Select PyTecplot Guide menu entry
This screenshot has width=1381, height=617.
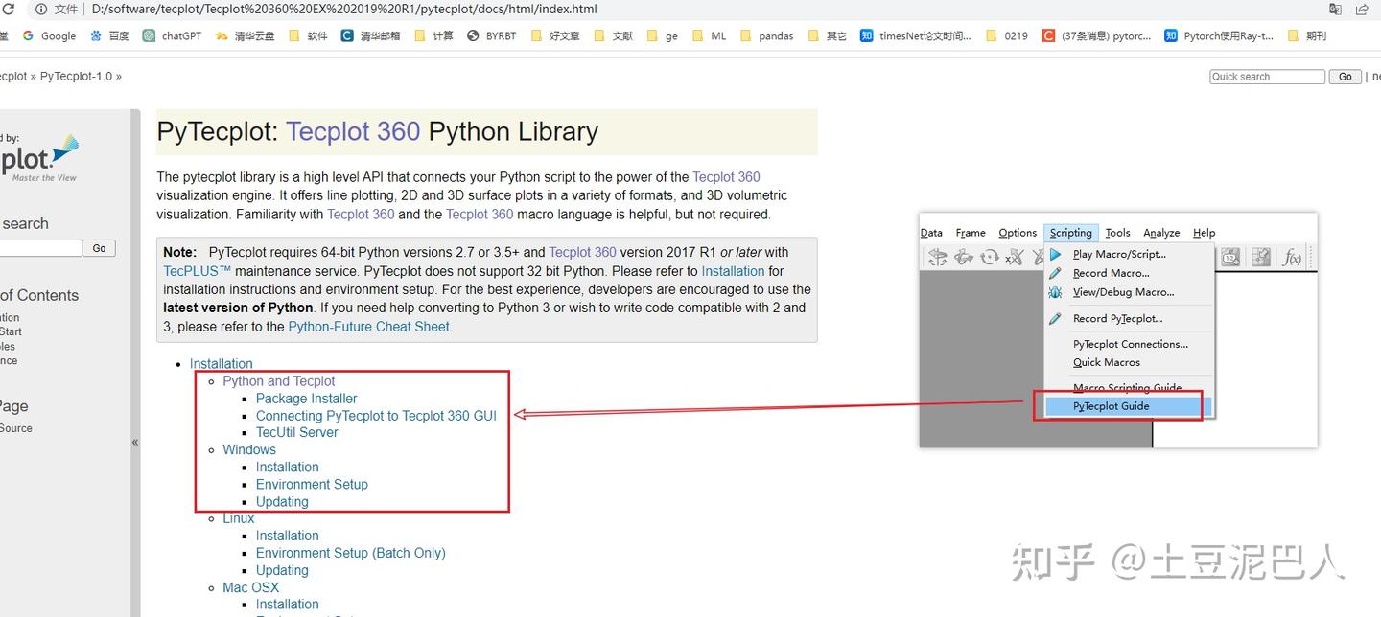1111,406
